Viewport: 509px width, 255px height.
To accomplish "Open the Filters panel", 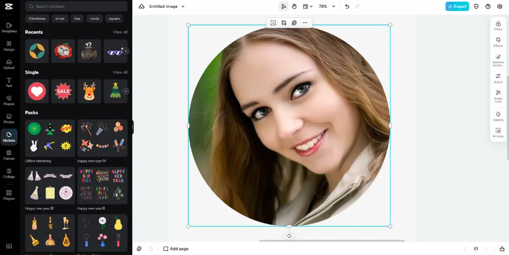I will tap(498, 25).
